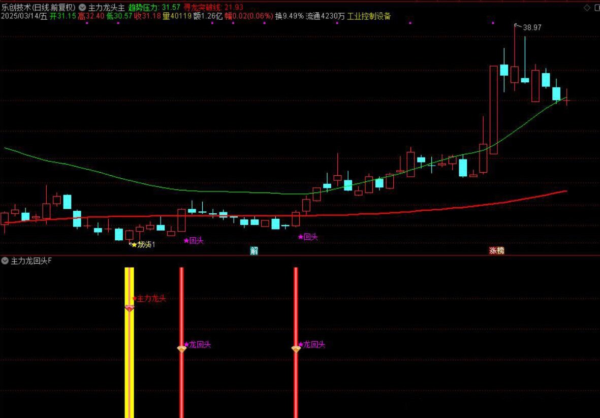Click the float shares 流通4230万
600x418 pixels.
click(x=325, y=16)
